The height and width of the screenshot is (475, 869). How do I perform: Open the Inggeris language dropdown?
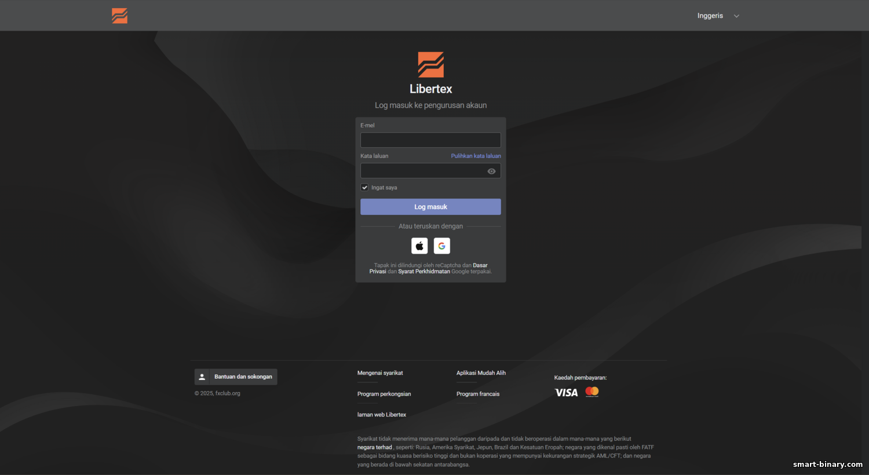718,16
